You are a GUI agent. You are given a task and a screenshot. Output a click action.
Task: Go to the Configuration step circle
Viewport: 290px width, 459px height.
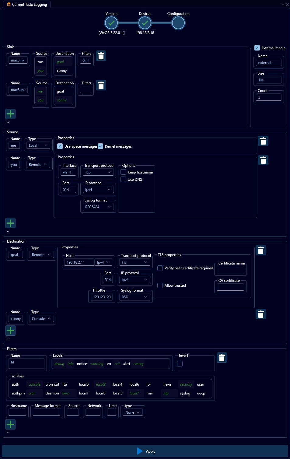(x=178, y=23)
